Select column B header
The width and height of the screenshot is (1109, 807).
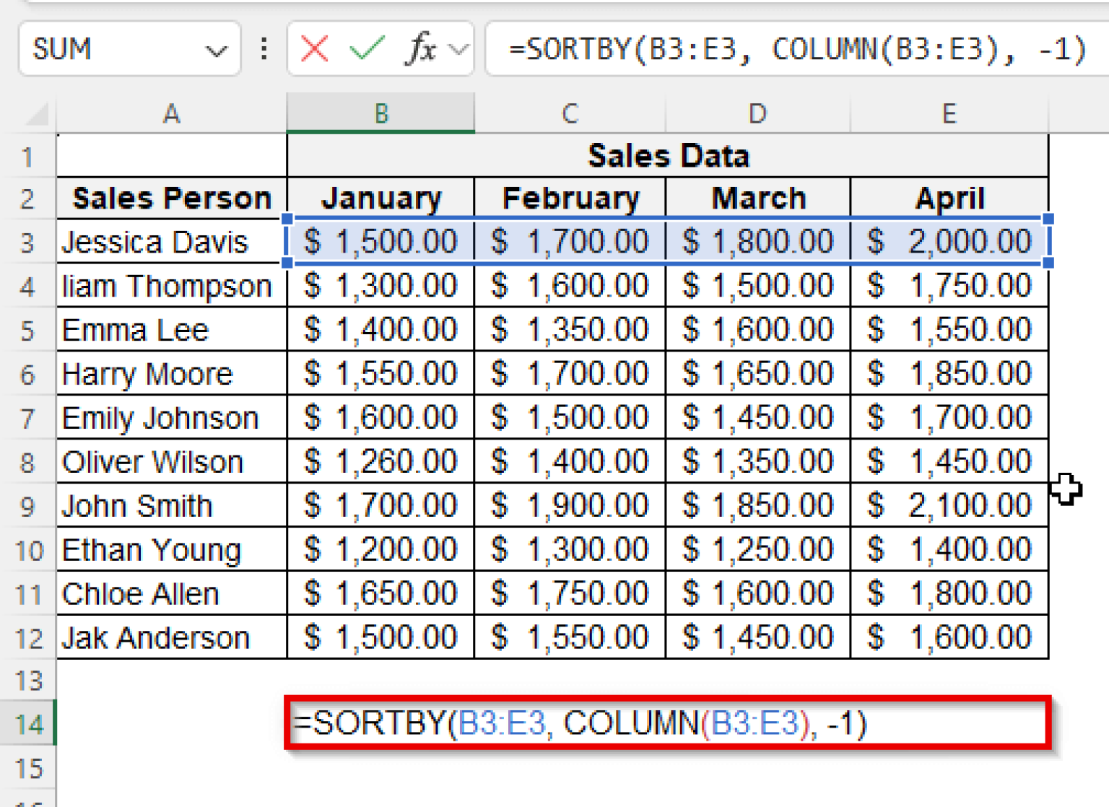tap(380, 113)
